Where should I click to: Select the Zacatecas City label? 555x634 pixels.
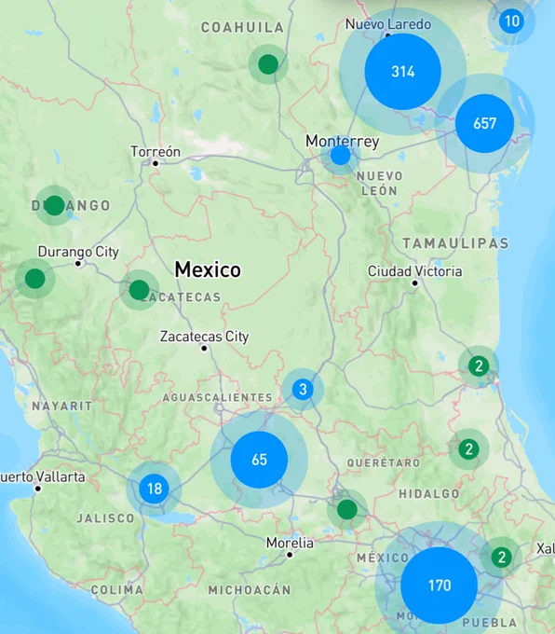coord(204,337)
